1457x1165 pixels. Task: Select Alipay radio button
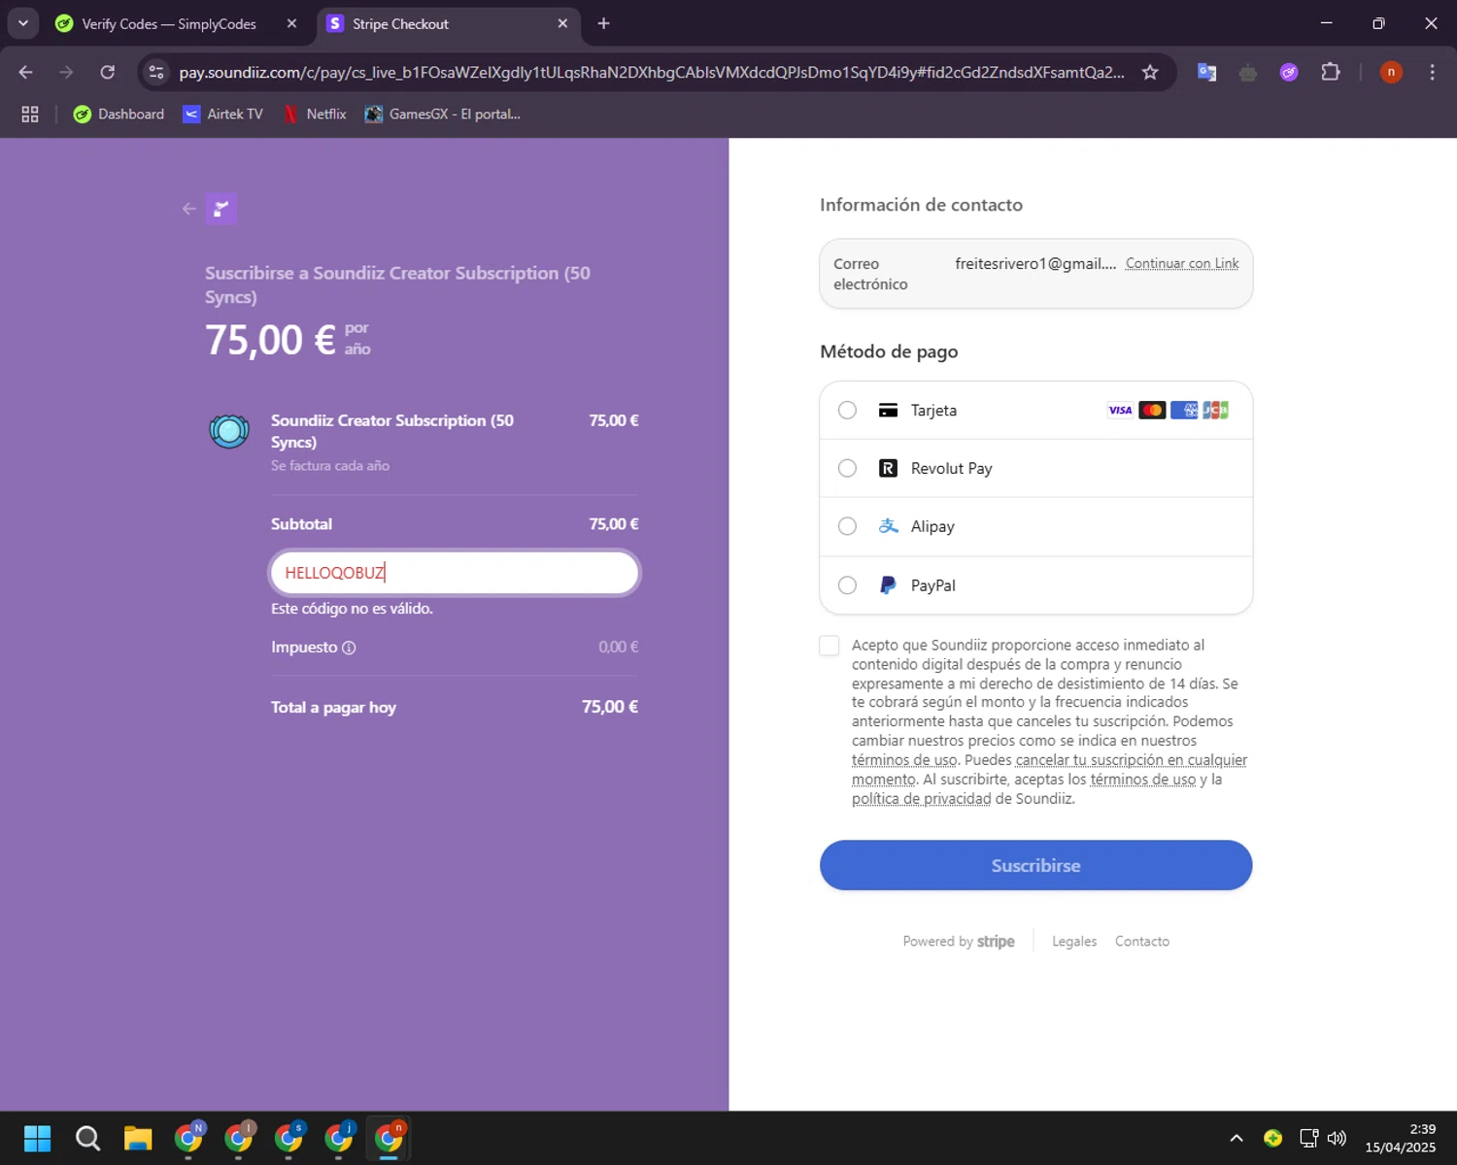tap(847, 526)
